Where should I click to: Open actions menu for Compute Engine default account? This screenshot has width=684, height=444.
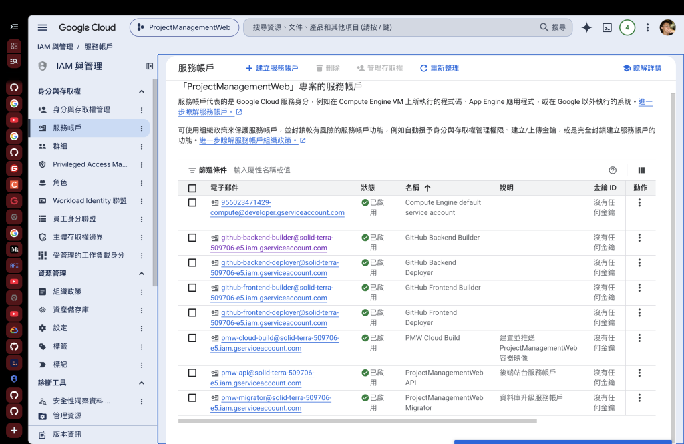[639, 202]
